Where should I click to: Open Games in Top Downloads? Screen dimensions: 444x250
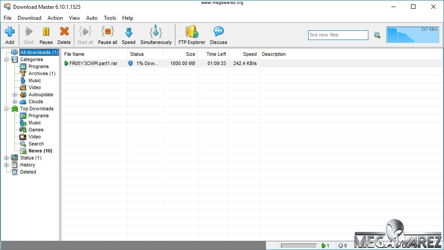pyautogui.click(x=36, y=130)
